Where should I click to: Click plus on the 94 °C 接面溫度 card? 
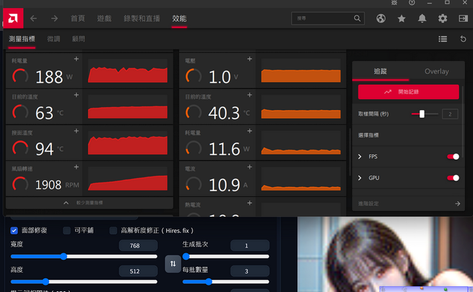click(76, 131)
